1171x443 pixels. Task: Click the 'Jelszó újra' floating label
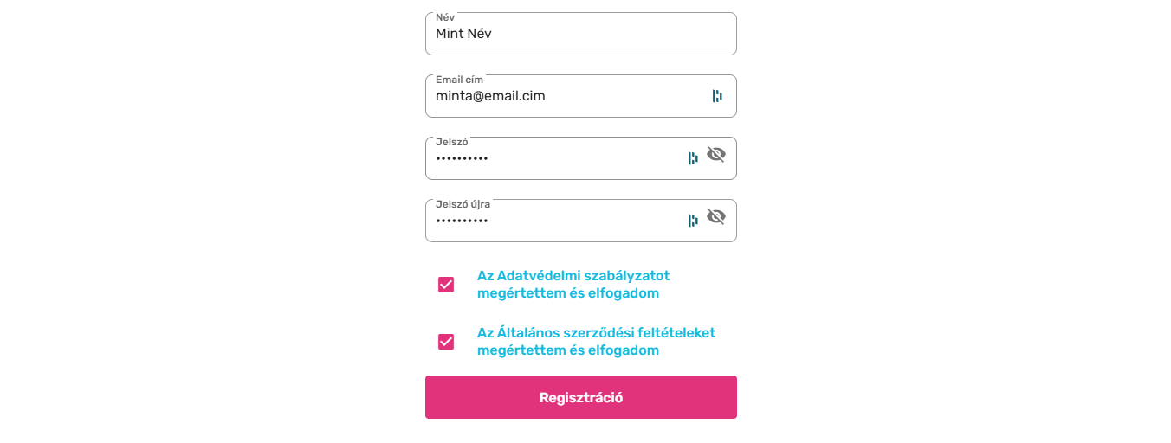coord(463,204)
